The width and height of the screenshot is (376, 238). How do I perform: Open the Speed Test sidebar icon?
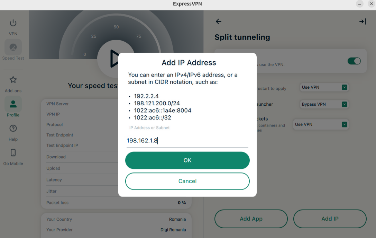(13, 47)
